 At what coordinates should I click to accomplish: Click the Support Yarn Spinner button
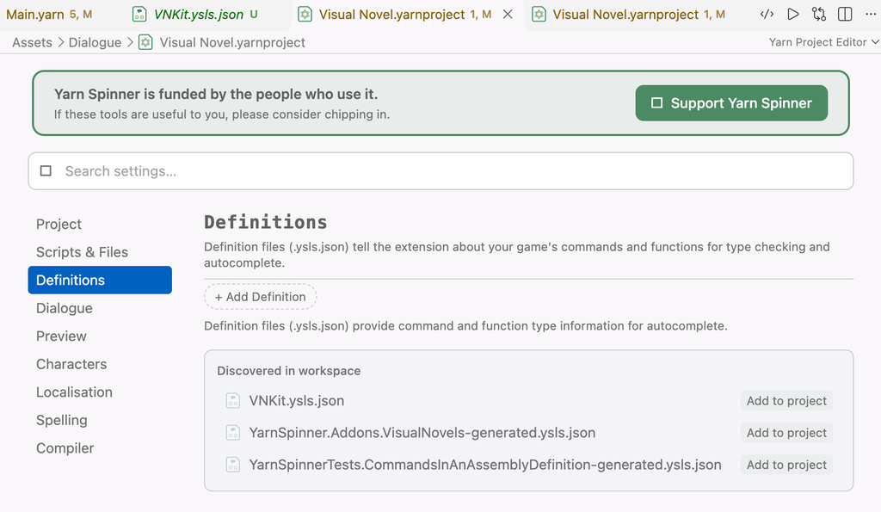point(731,103)
